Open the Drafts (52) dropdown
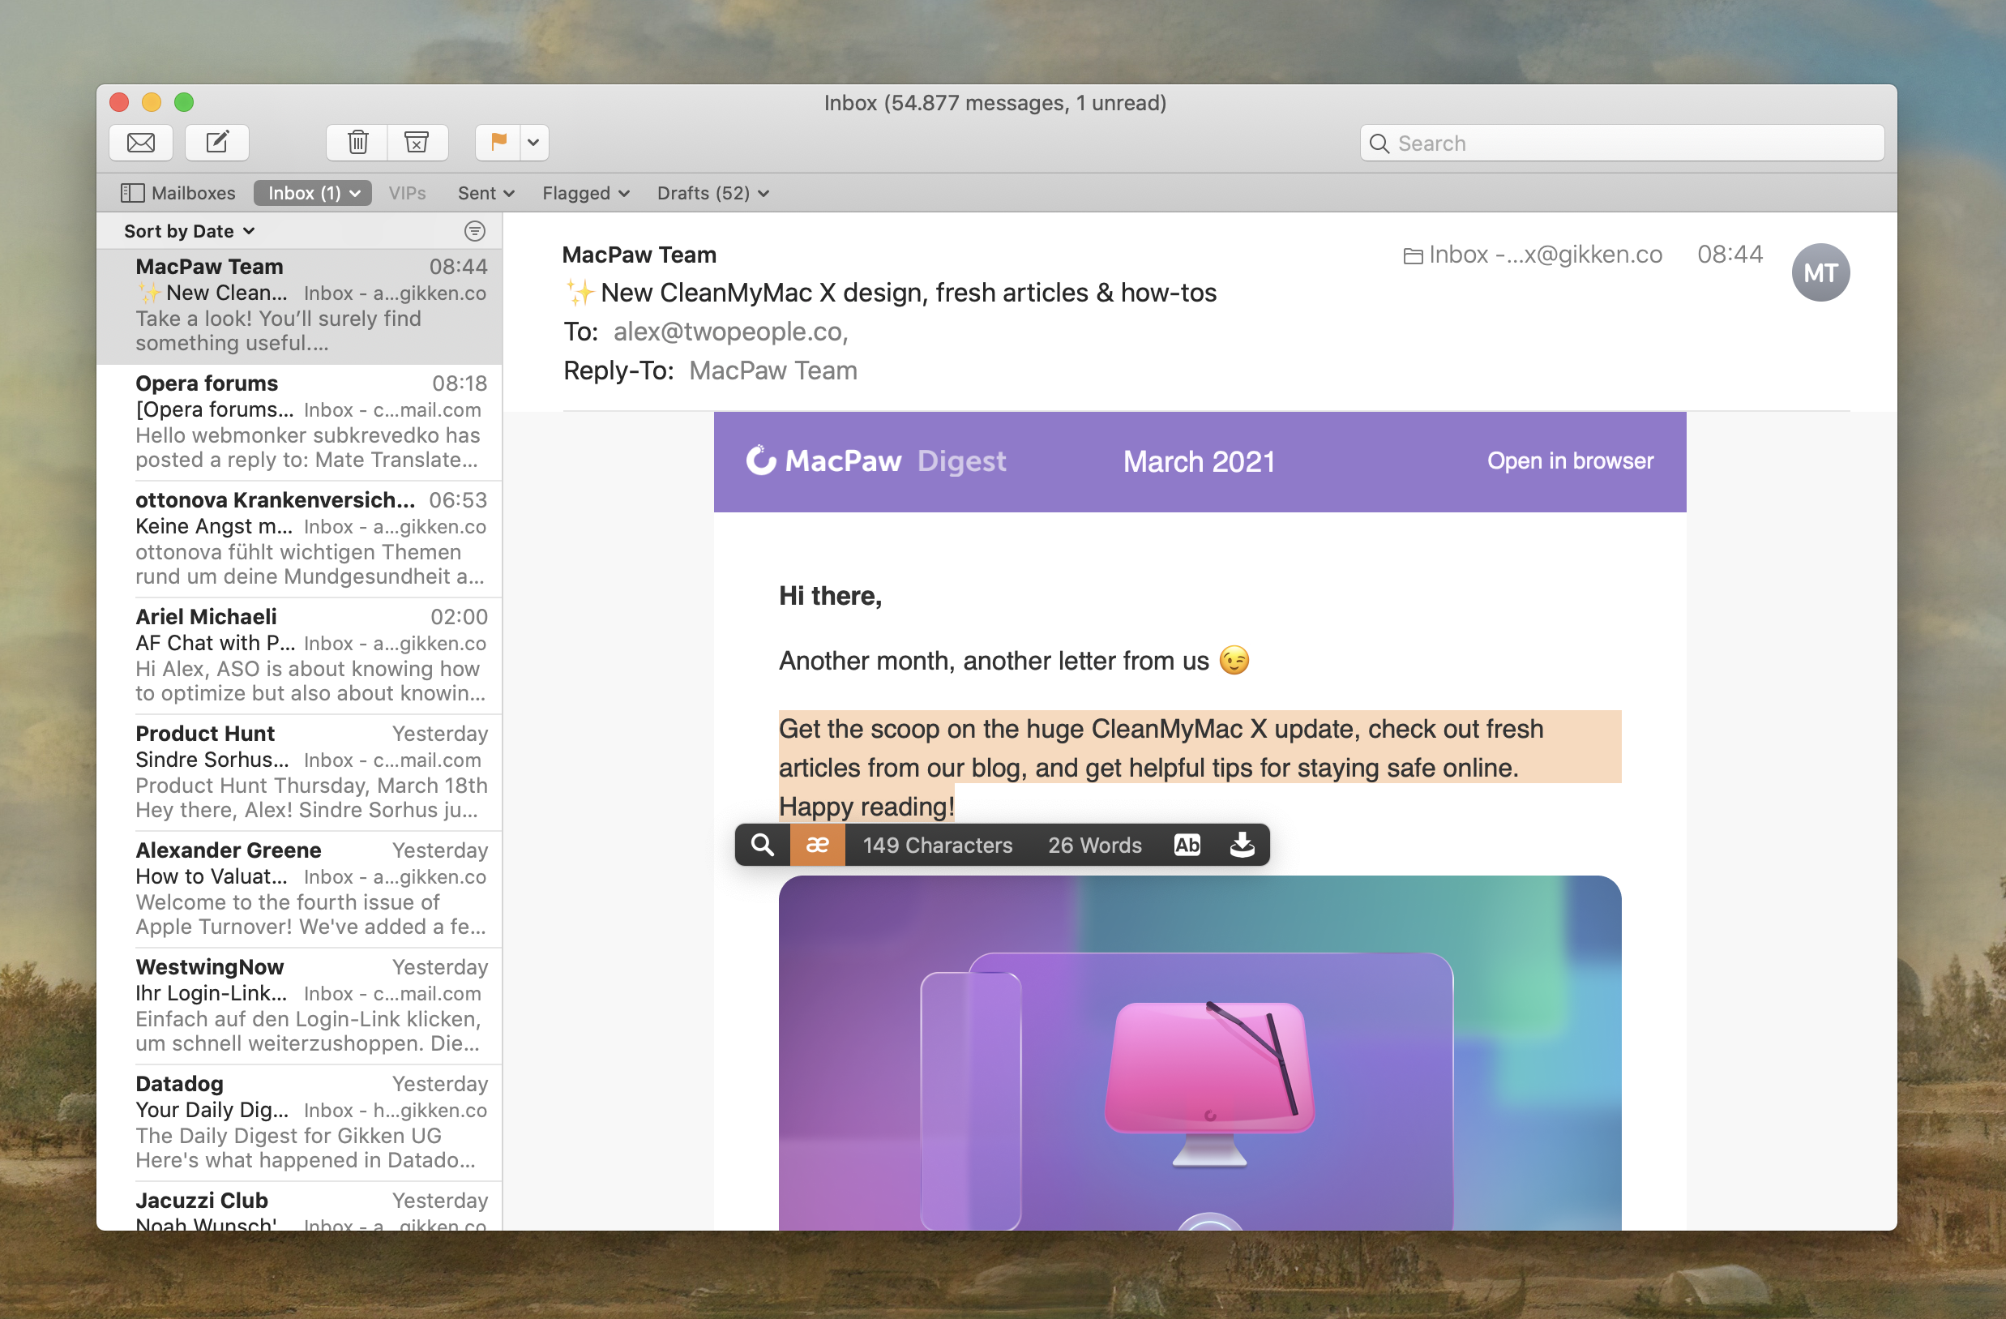The height and width of the screenshot is (1319, 2006). (x=712, y=193)
